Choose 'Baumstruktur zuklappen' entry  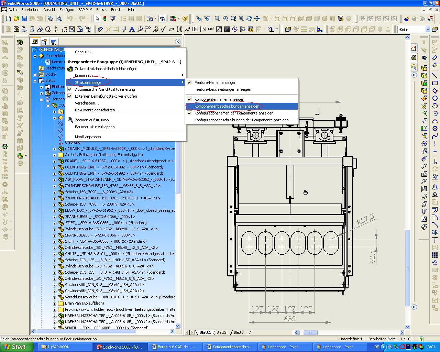126,127
